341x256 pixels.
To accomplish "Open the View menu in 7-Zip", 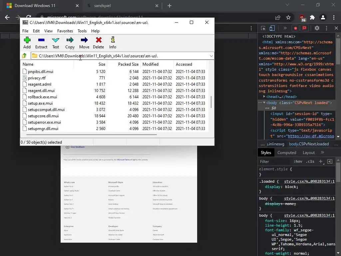I will (48, 31).
